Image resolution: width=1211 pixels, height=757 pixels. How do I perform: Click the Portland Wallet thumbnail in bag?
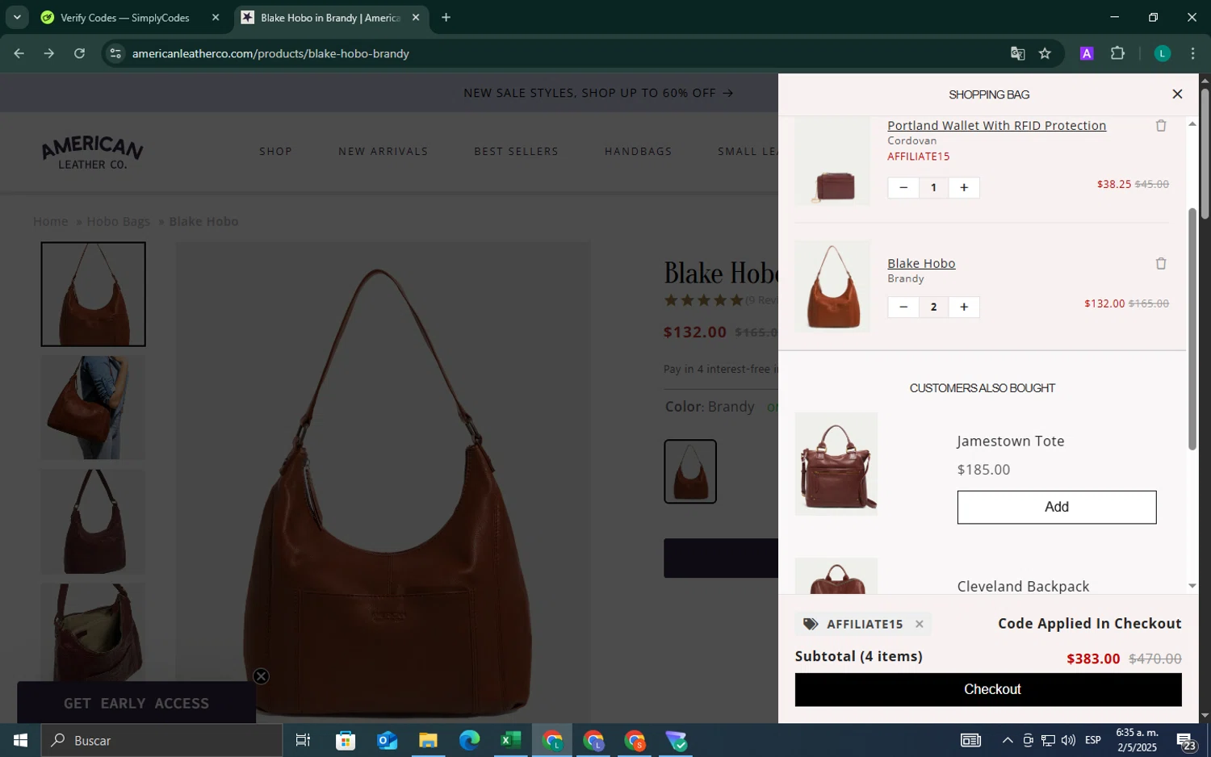(832, 161)
